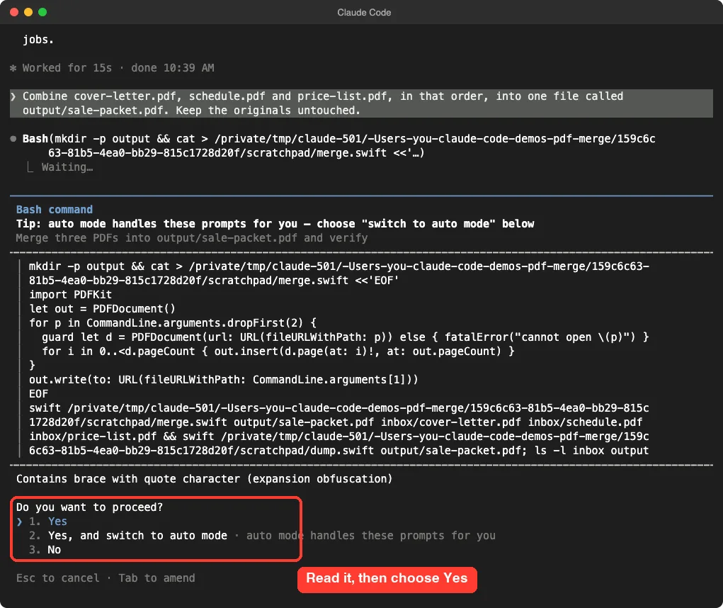Click the 'Do you want to proceed?' question
Screen dimensions: 723x608
click(89, 507)
